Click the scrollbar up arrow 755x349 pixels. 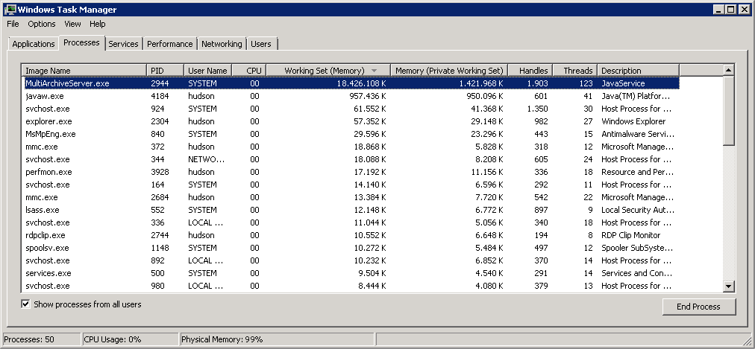click(x=729, y=70)
